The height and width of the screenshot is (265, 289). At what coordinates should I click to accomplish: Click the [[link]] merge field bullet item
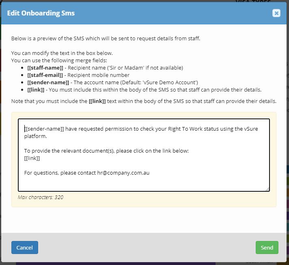tap(35, 90)
